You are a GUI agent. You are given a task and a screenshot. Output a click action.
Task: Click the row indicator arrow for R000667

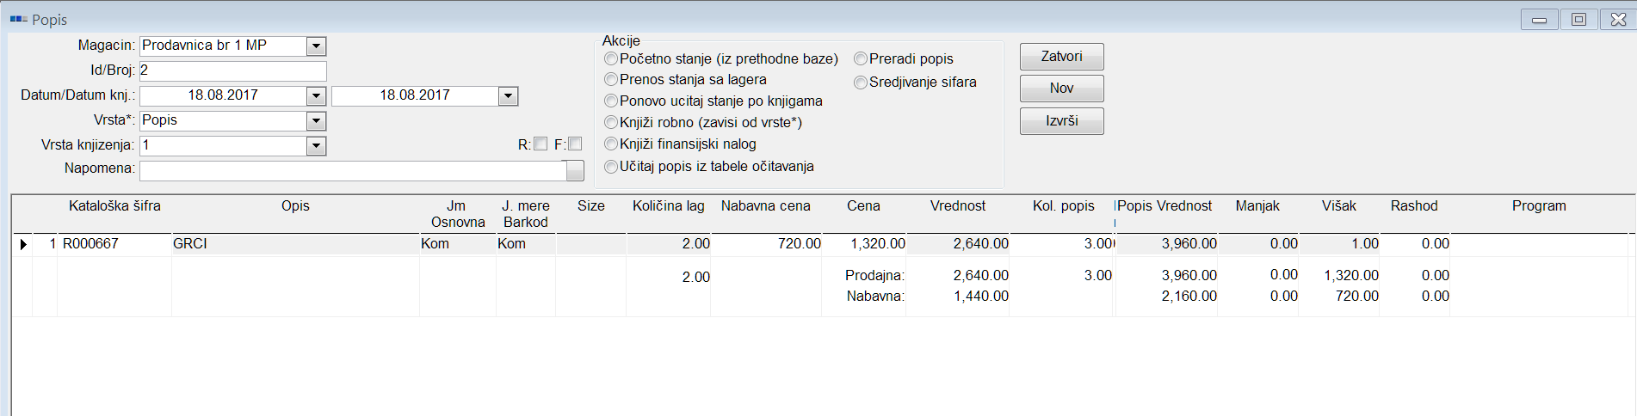pos(23,244)
